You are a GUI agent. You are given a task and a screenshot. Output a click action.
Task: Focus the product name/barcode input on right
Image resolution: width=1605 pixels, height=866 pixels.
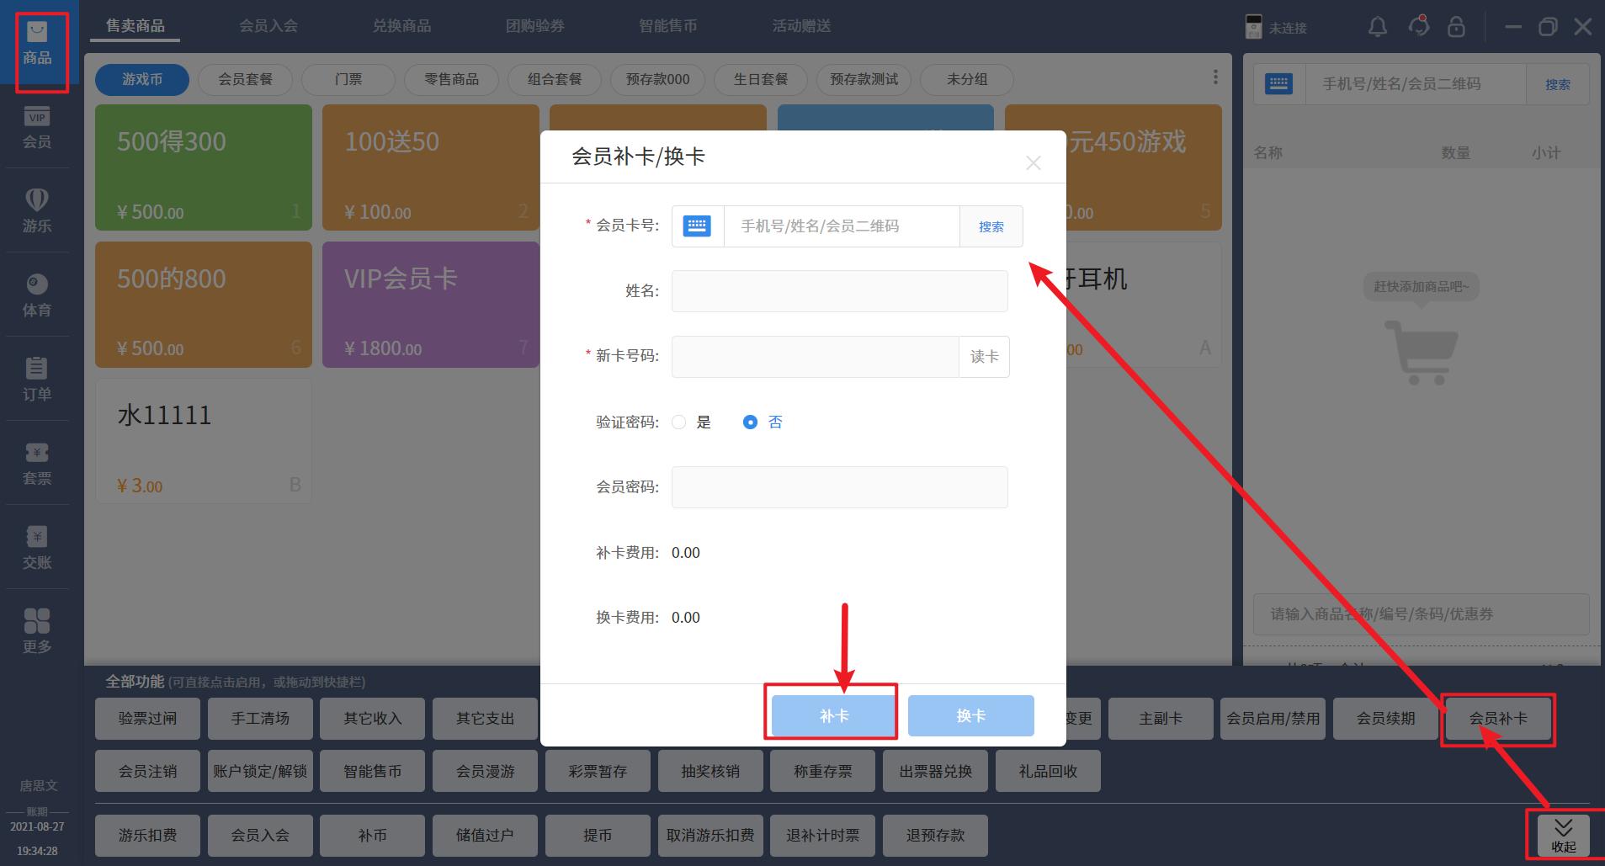pyautogui.click(x=1422, y=614)
